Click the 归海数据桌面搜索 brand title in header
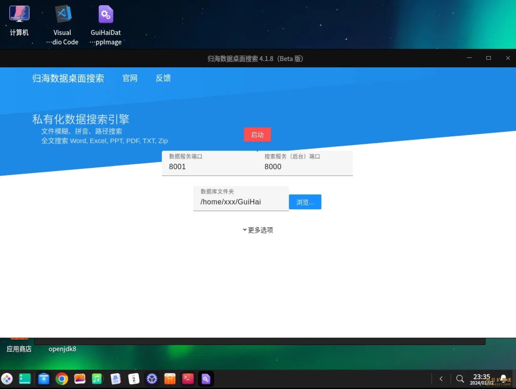Screen dimensions: 516x389 (x=68, y=78)
